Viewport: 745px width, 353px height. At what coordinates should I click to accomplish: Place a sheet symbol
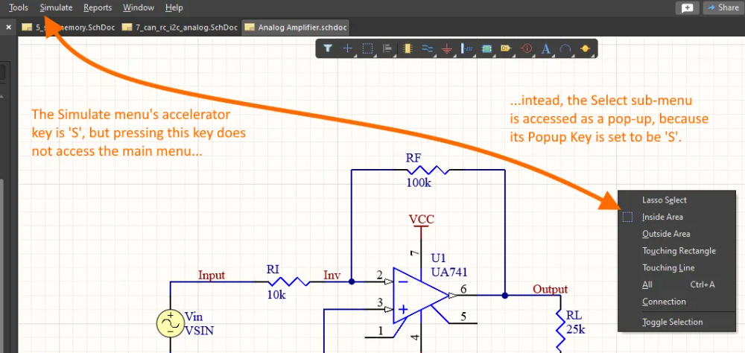[x=486, y=48]
